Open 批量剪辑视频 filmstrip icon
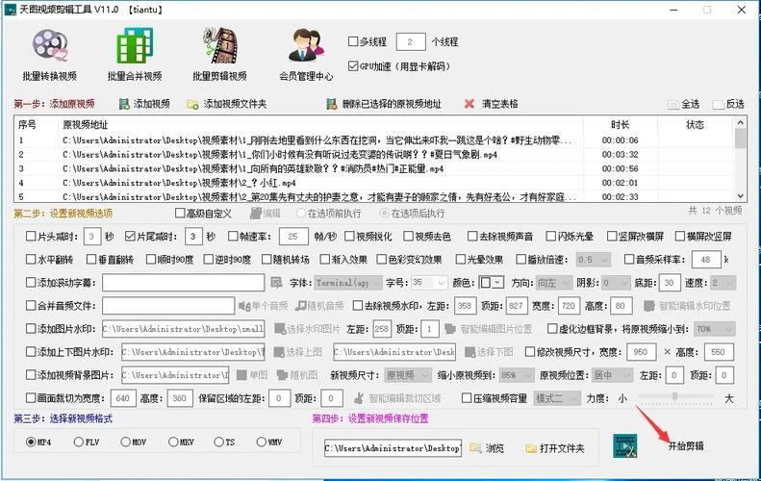 (x=220, y=45)
